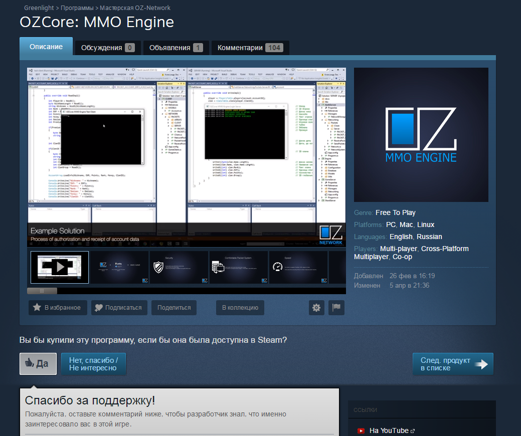Click the arrow icon on next product button
521x436 pixels.
click(x=481, y=364)
